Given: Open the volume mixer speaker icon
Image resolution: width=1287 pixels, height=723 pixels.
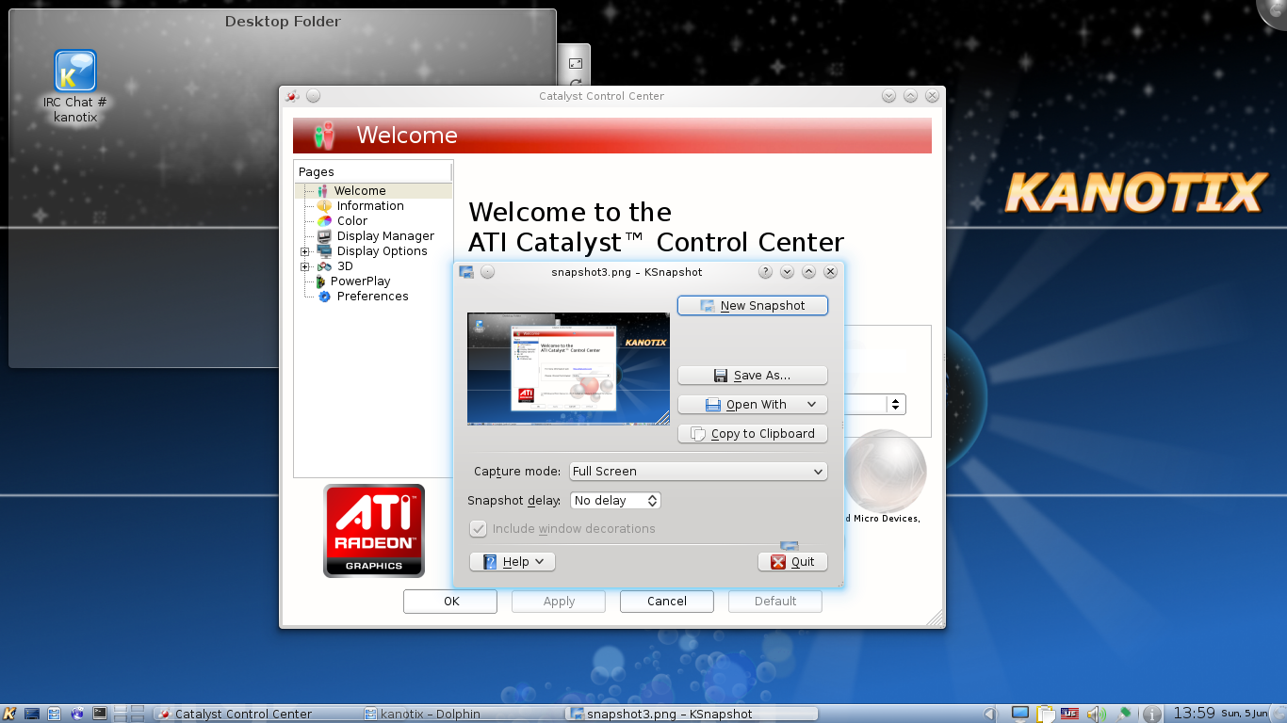Looking at the screenshot, I should coord(1095,714).
